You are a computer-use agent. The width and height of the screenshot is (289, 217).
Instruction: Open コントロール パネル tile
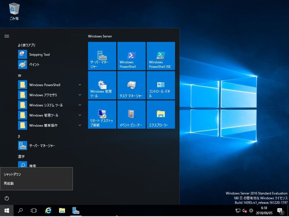161,85
